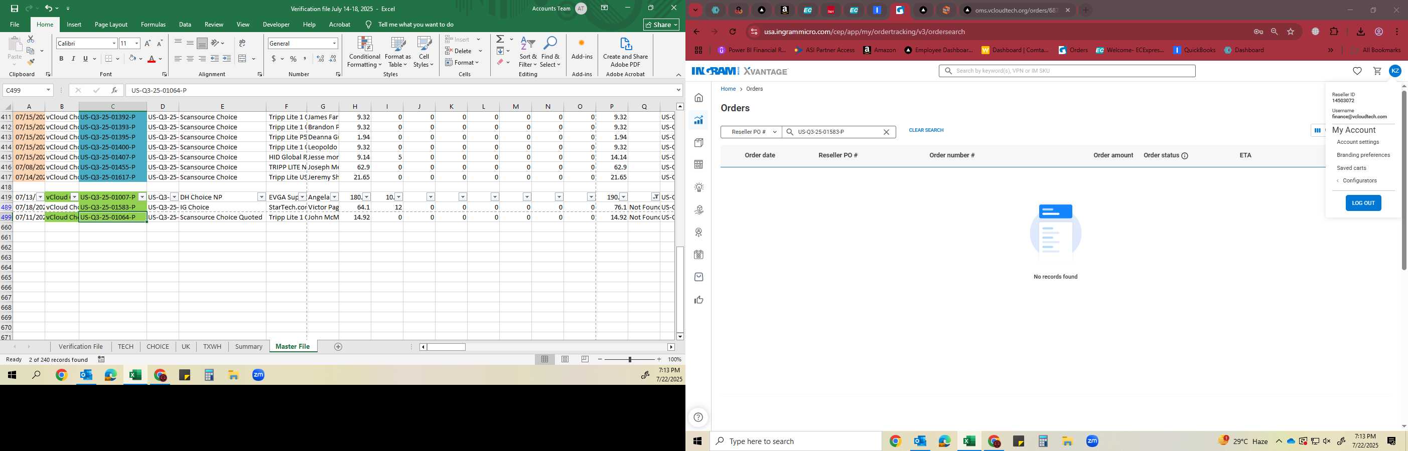
Task: Open the Reseller PO # search type dropdown
Action: click(751, 132)
